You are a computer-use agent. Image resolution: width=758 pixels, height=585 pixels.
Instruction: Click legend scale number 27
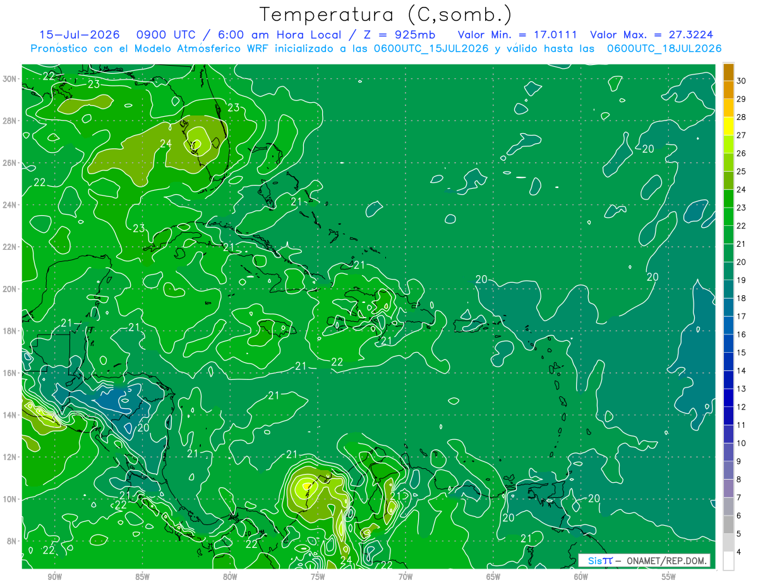(x=742, y=135)
